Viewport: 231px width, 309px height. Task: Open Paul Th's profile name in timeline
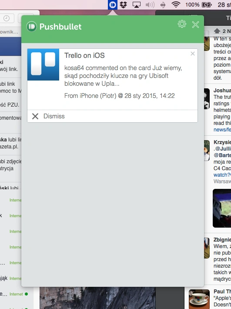[222, 292]
